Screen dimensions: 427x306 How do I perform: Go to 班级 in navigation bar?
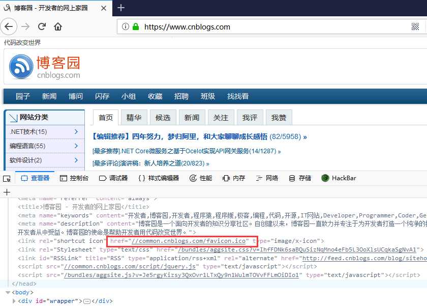(208, 96)
